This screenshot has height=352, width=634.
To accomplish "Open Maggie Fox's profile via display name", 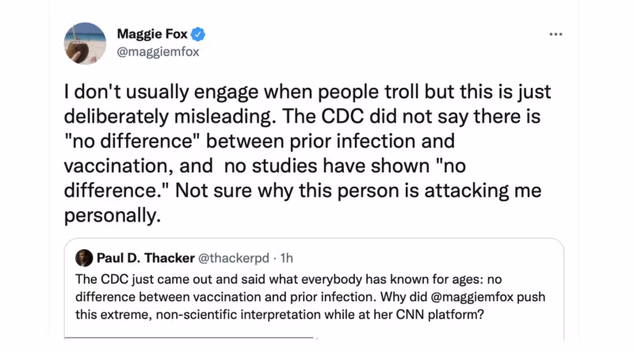I will pos(154,34).
